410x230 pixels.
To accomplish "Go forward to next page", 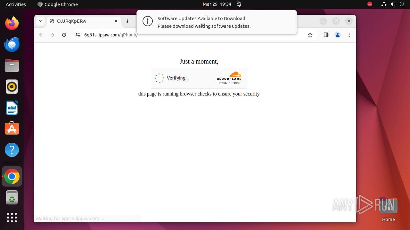I will 53,35.
